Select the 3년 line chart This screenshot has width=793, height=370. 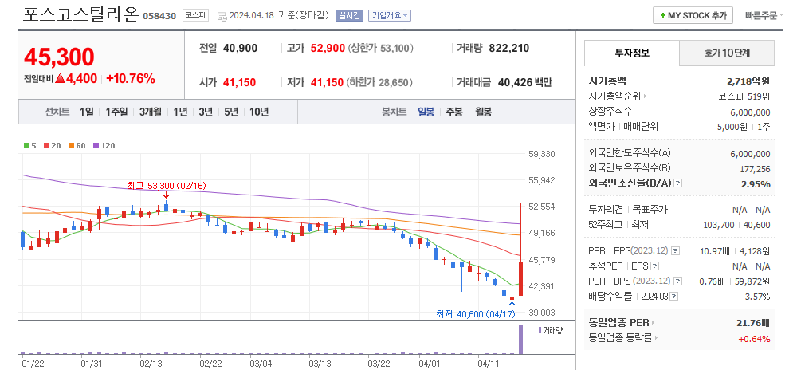206,112
